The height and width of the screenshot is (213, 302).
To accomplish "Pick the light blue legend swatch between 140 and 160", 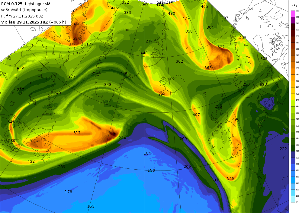I will pos(293,180).
